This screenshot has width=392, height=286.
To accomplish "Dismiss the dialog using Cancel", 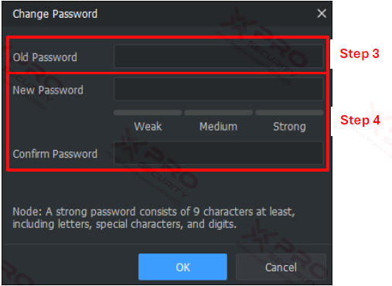I will [281, 267].
